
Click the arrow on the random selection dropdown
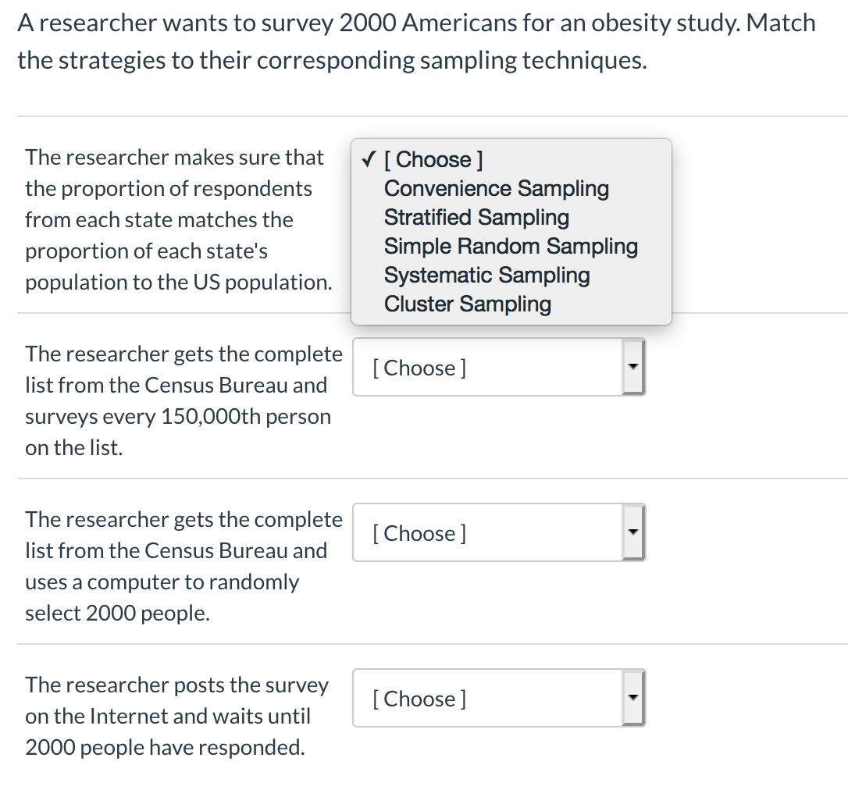click(633, 533)
